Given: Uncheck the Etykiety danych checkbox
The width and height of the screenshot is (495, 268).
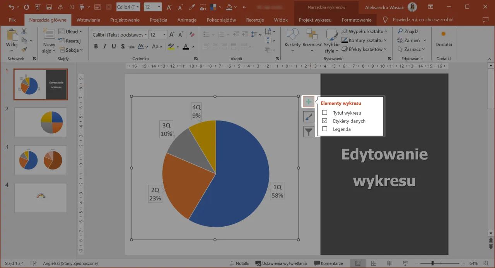Looking at the screenshot, I should coord(324,121).
